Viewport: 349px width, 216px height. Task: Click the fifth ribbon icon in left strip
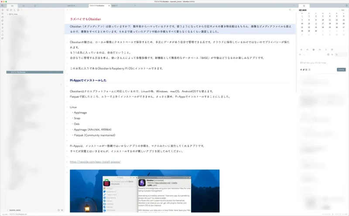(3, 24)
